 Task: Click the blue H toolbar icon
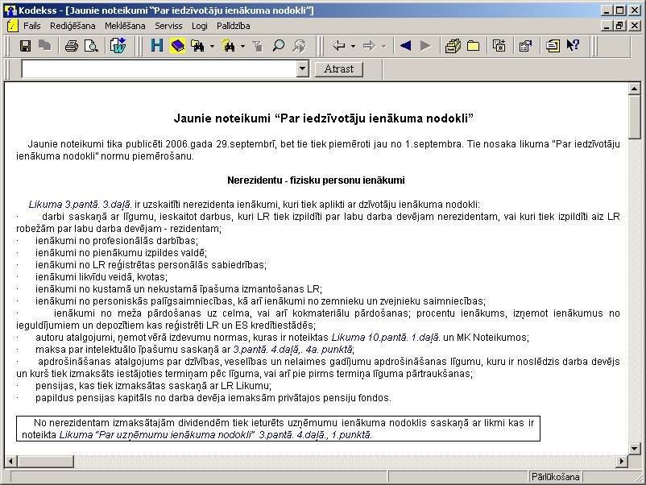coord(157,45)
